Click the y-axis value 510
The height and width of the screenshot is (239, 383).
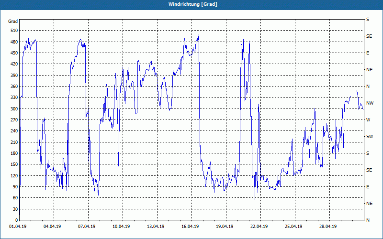tap(14, 31)
